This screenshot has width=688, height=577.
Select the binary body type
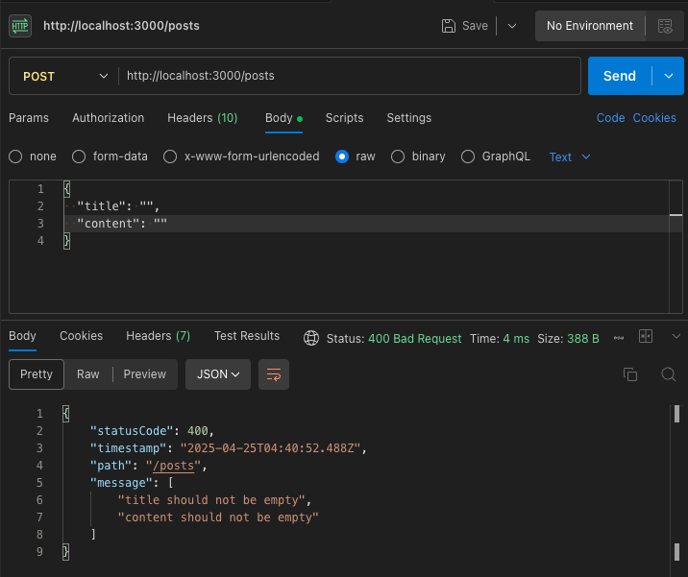[398, 156]
